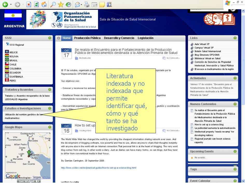This screenshot has height=187, width=249.
Task: Click the Colombia flag icon
Action: (7, 68)
